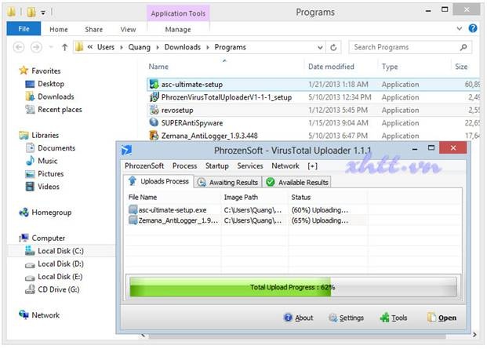Click the Homegroup icon
The height and width of the screenshot is (349, 487).
tap(24, 213)
